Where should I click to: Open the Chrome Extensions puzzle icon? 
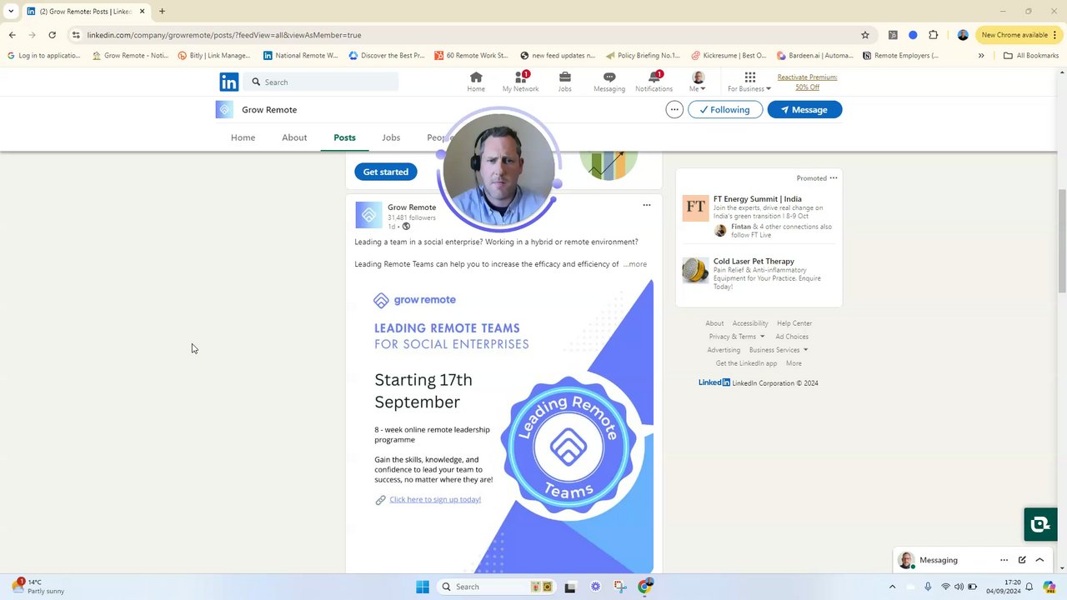tap(933, 35)
